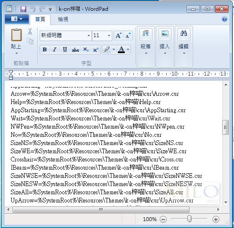Click the Redo arrow icon
Screen dimensions: 234x228
pos(42,9)
